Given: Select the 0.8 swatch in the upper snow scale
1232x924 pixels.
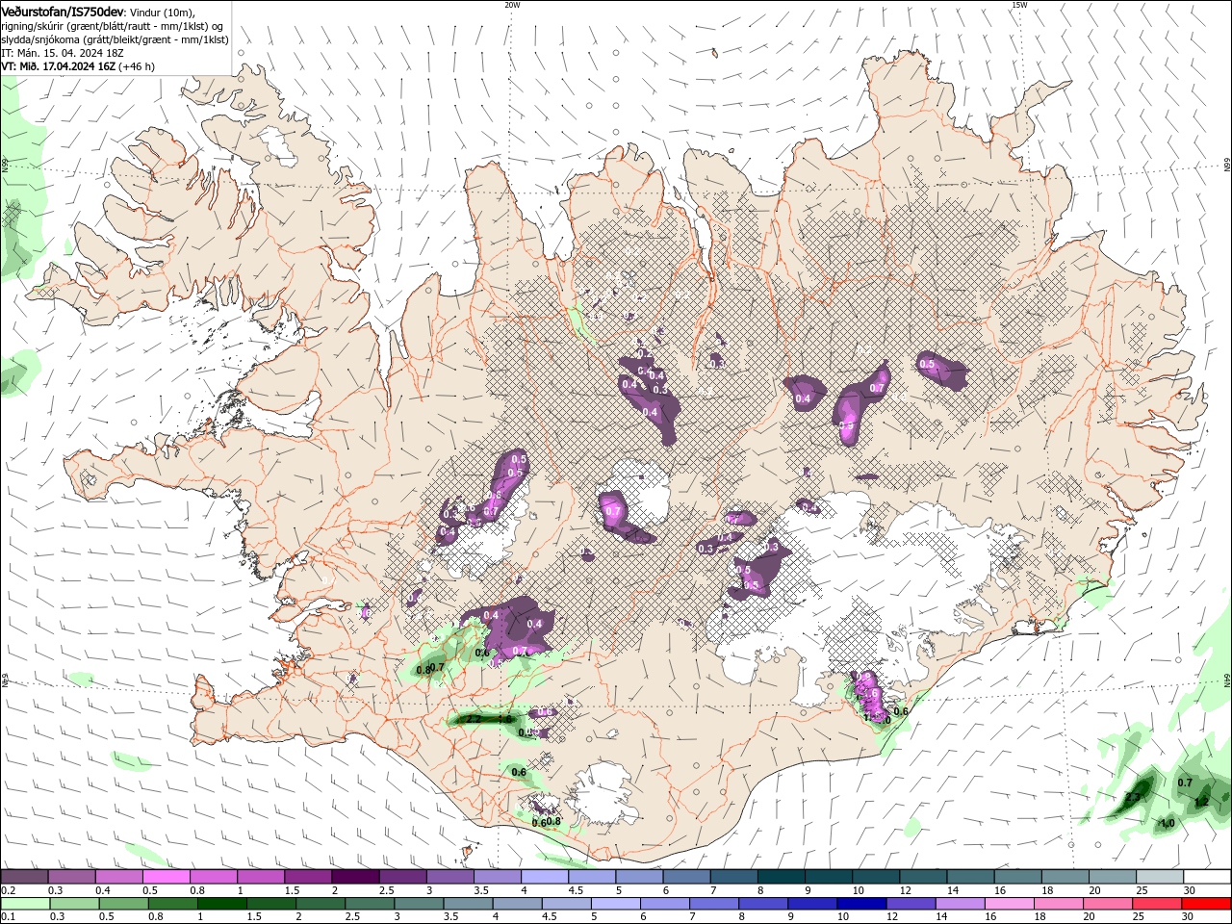Looking at the screenshot, I should point(213,877).
